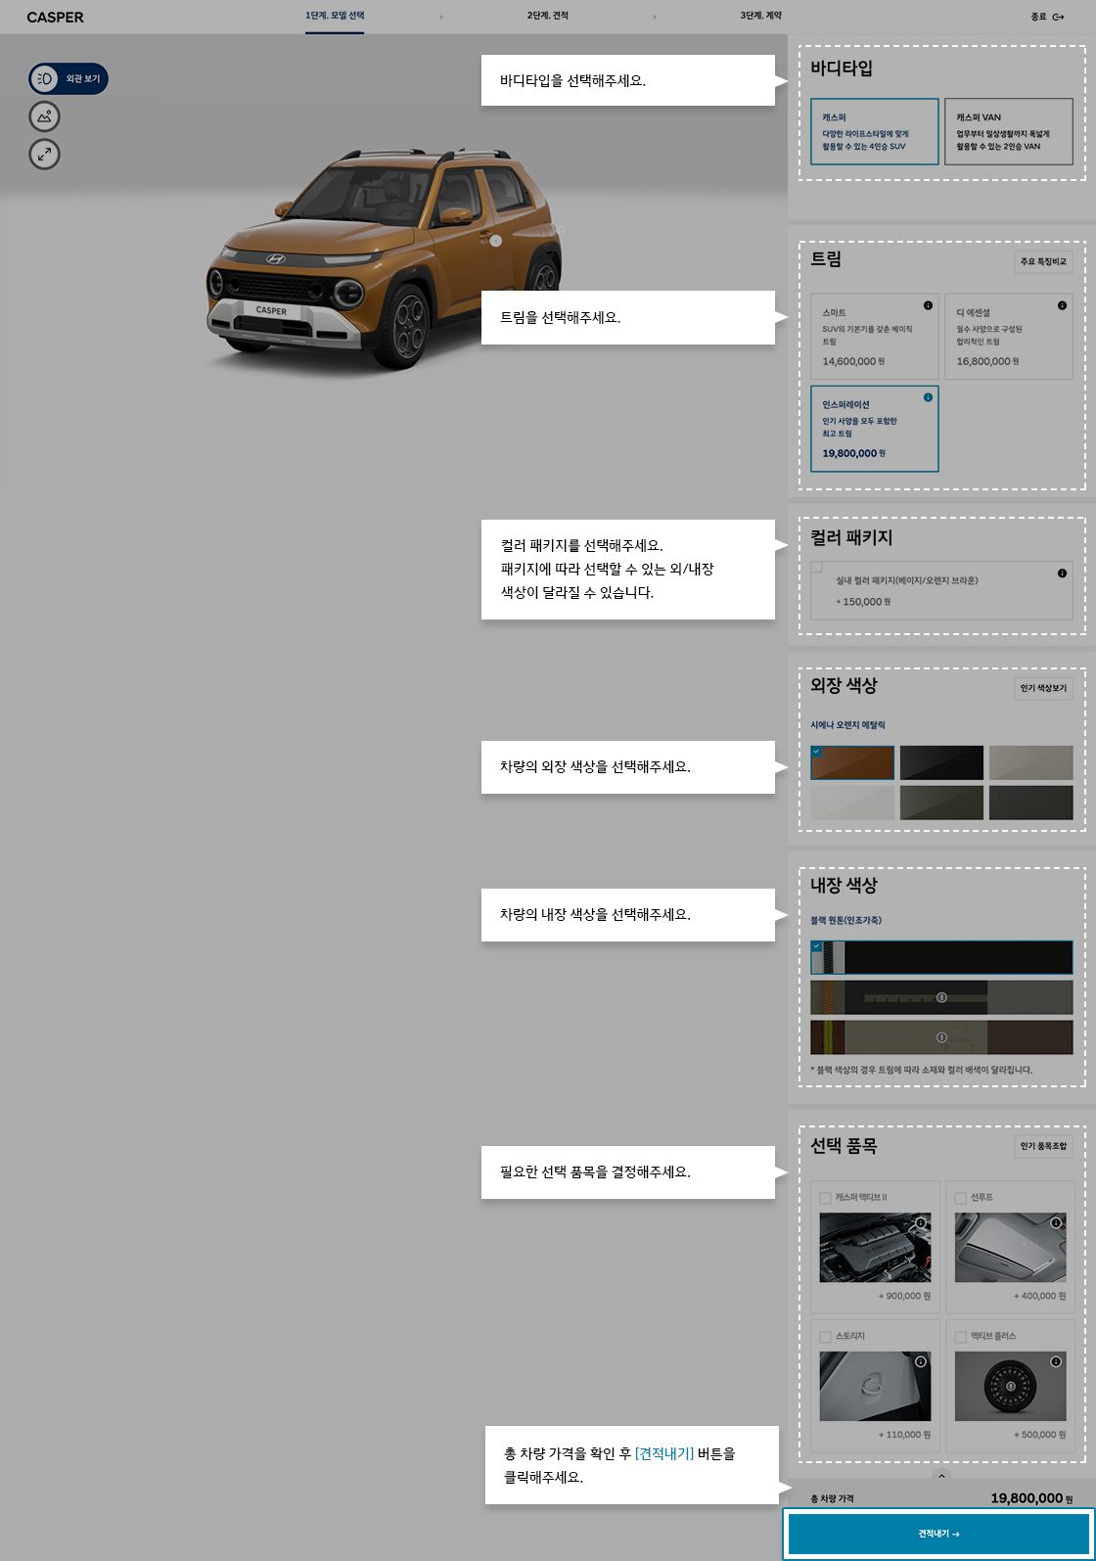Image resolution: width=1096 pixels, height=1561 pixels.
Task: Click the 스토리지 storage thumbnail
Action: (x=875, y=1386)
